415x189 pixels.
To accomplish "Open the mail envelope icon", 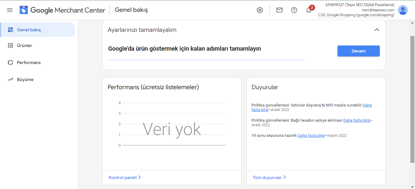I will pyautogui.click(x=280, y=10).
